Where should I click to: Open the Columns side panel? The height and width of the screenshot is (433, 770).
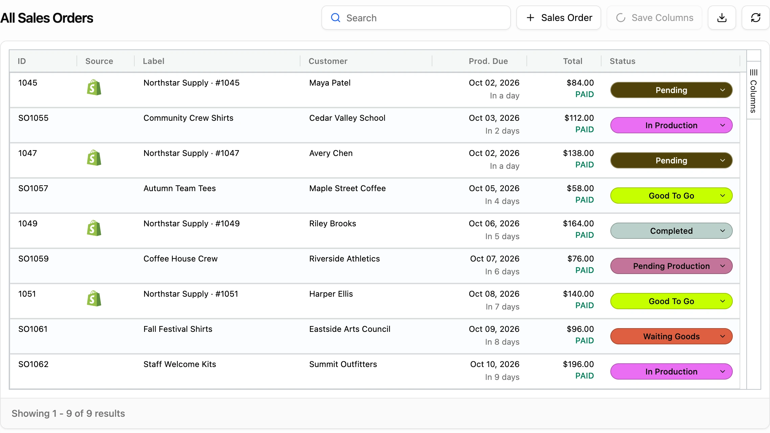[753, 91]
